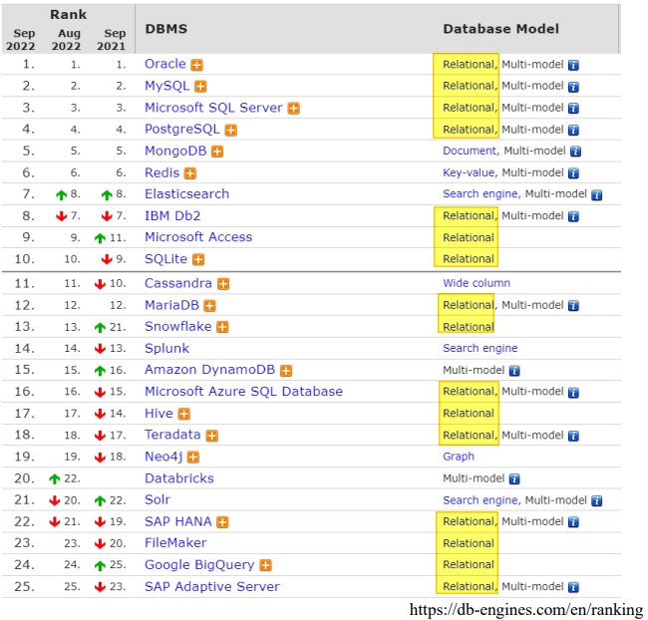648x620 pixels.
Task: Open the Elasticsearch DBMS link
Action: [x=186, y=194]
